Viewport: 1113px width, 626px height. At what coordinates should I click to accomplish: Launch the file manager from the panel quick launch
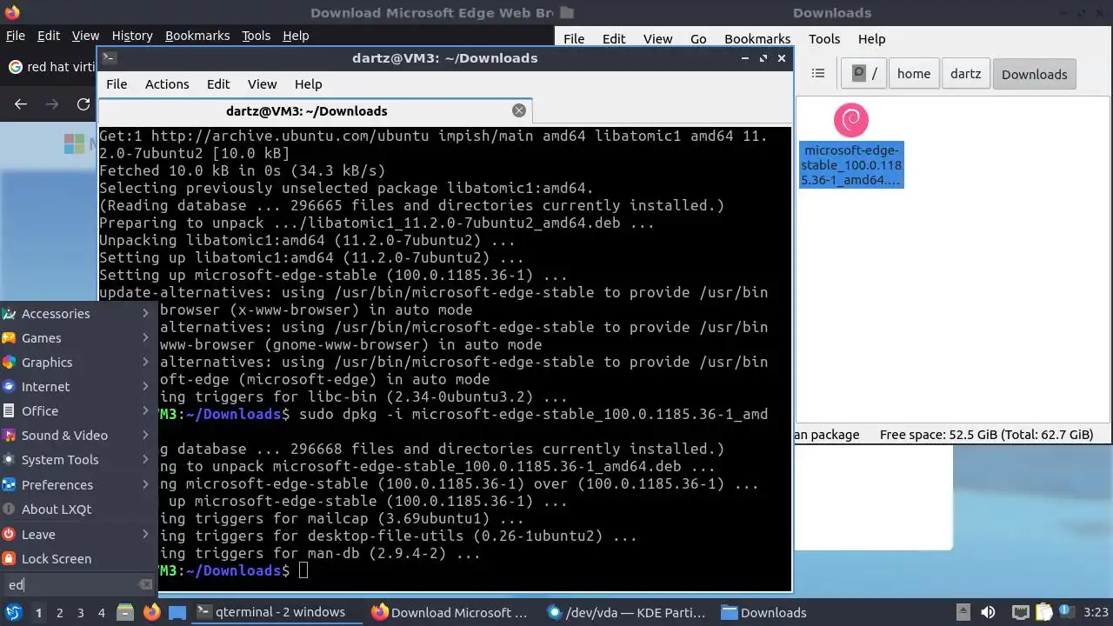[x=125, y=612]
